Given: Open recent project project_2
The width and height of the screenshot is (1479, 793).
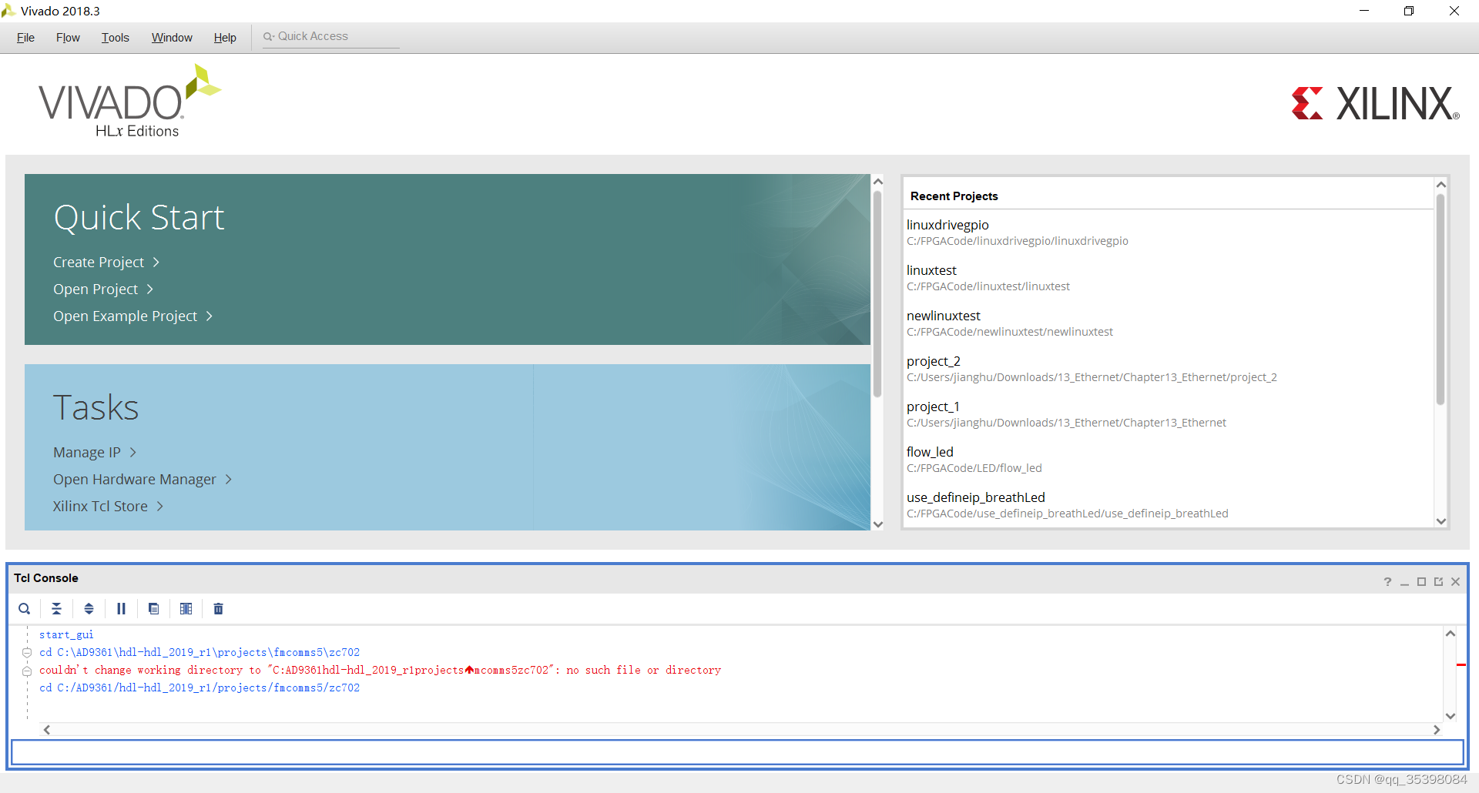Looking at the screenshot, I should point(934,361).
